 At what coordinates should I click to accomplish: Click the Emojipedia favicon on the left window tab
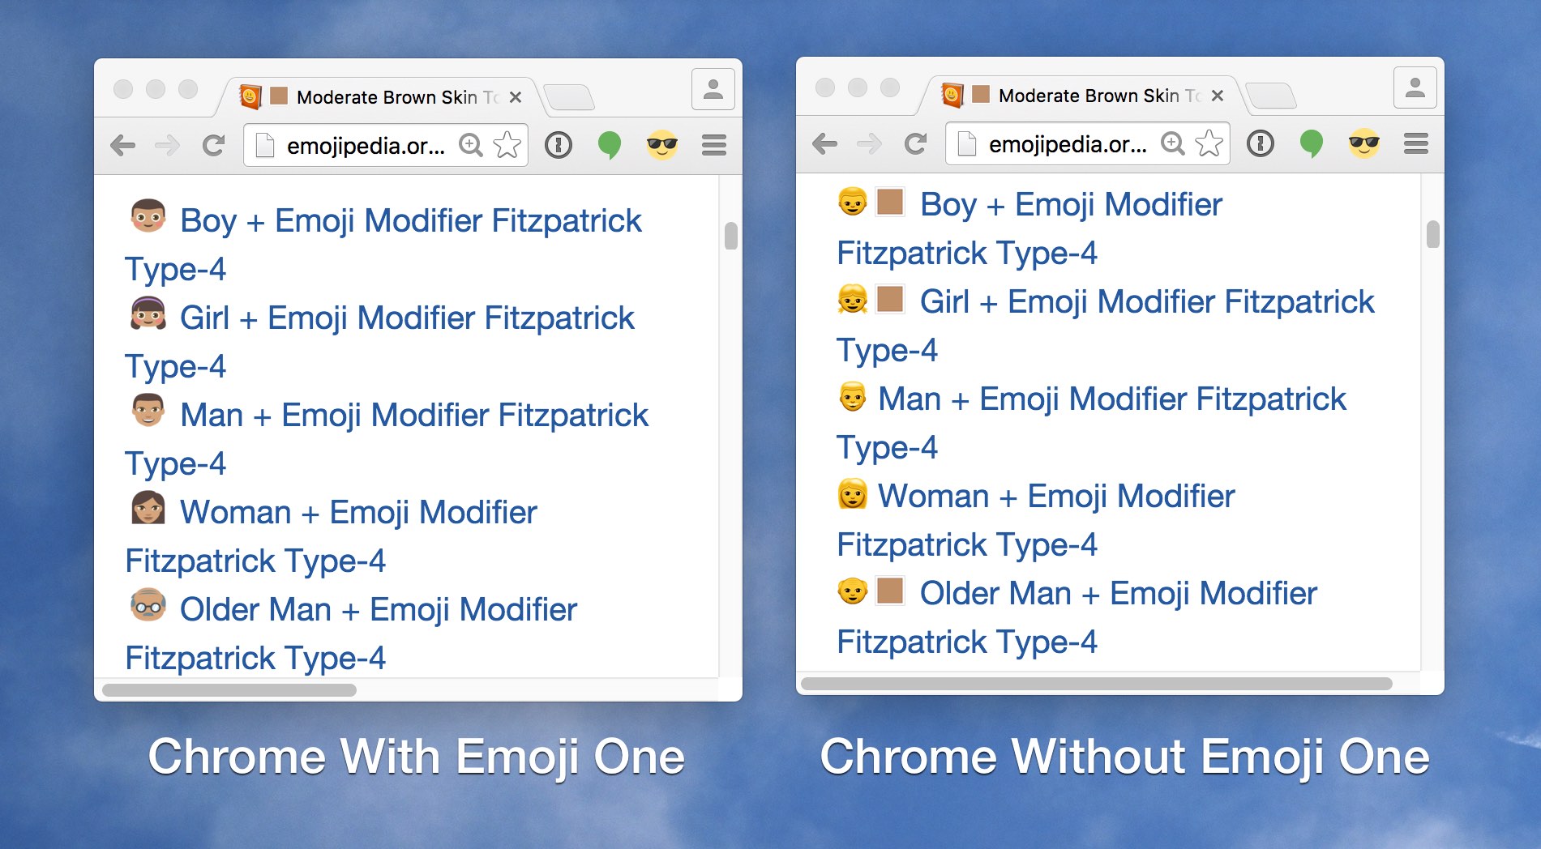click(x=250, y=96)
